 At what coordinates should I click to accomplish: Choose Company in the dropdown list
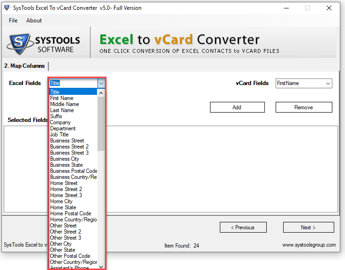[60, 122]
